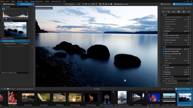Click the favorites star beside search field
Viewport: 193px width, 108px height.
tap(187, 8)
